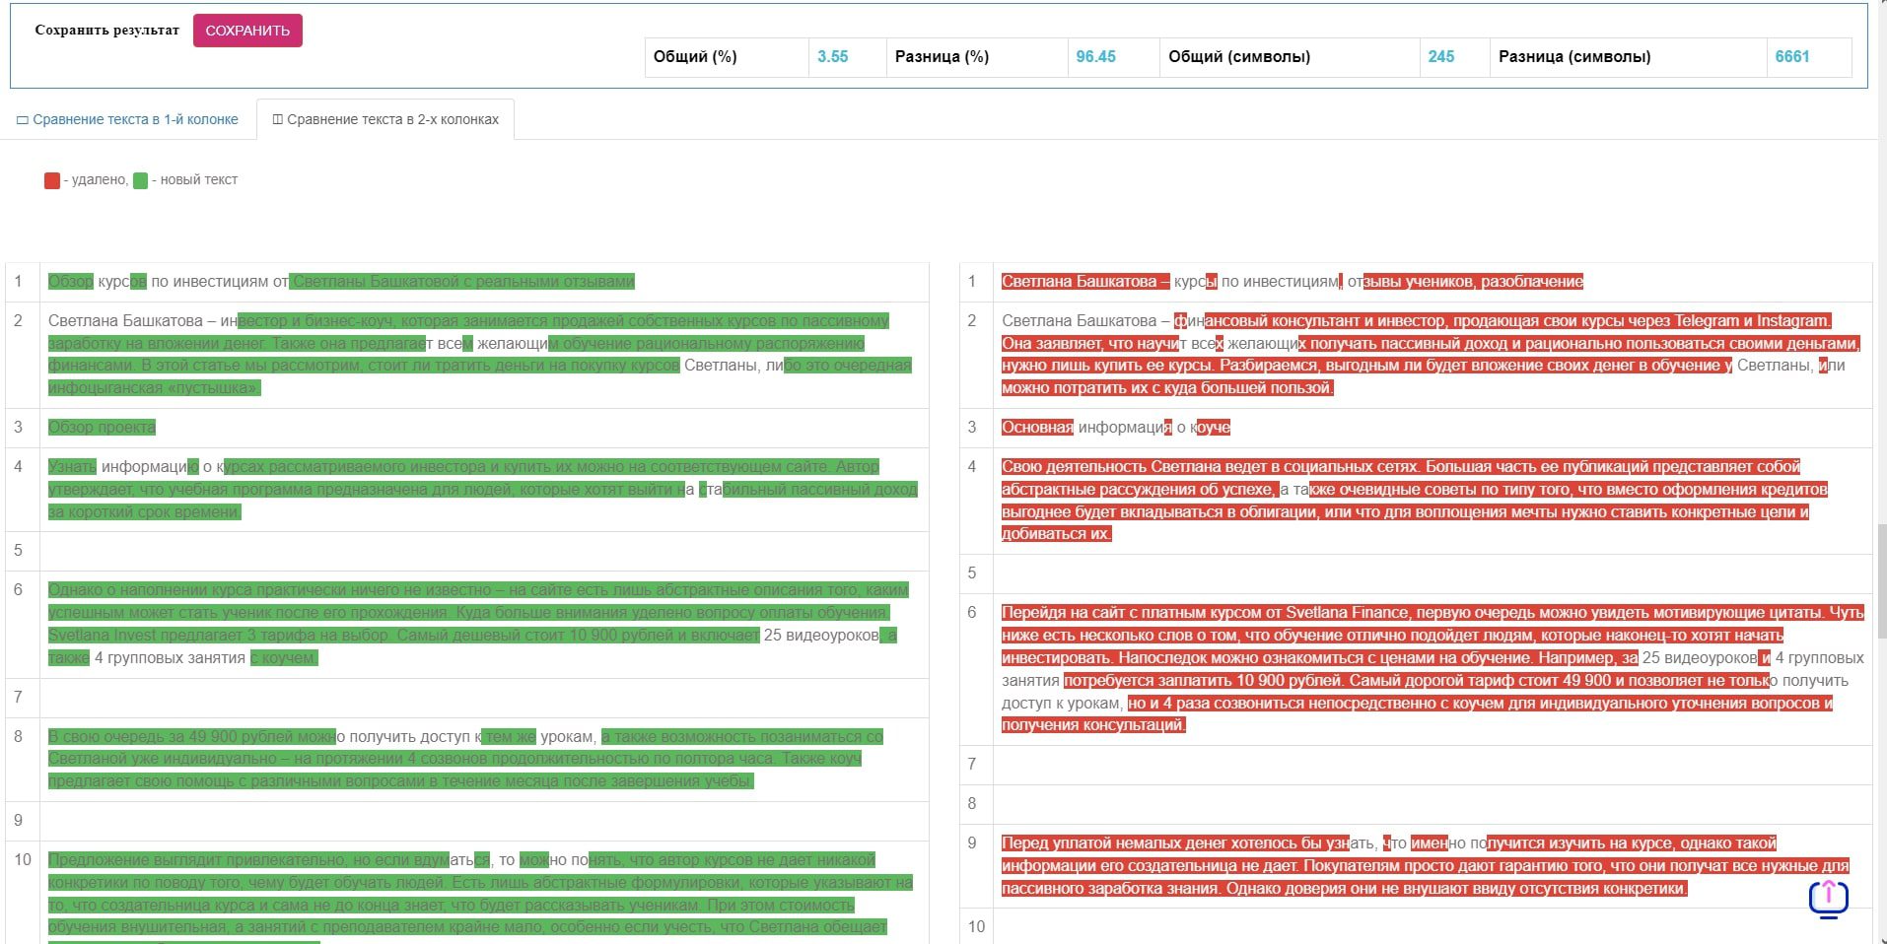Click left paragraph starting Однако о наполнении курса
1887x944 pixels.
point(479,624)
